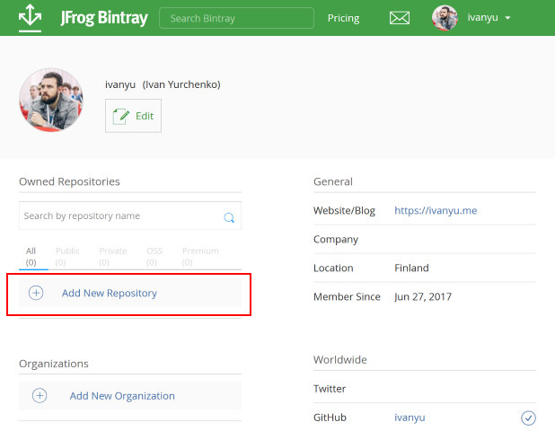This screenshot has height=431, width=555.
Task: Switch to the OSS (0) tab
Action: coord(154,257)
